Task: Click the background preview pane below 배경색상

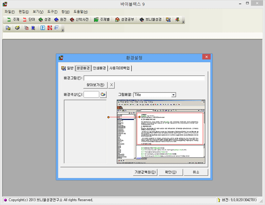Action: pyautogui.click(x=85, y=131)
